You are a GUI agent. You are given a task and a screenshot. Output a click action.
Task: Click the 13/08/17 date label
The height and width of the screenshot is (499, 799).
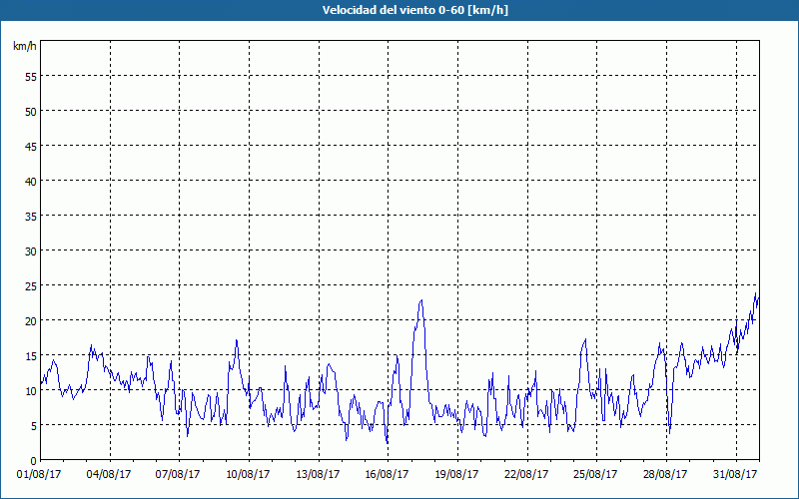318,475
